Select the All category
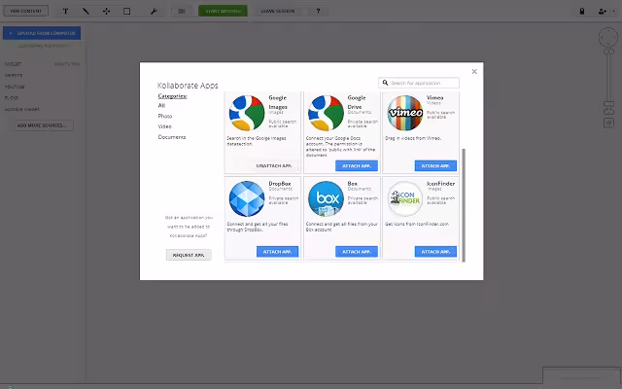 point(161,106)
